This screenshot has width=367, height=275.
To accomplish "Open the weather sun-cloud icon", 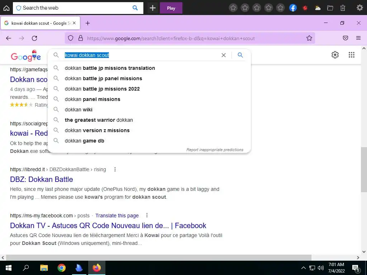I will [318, 8].
